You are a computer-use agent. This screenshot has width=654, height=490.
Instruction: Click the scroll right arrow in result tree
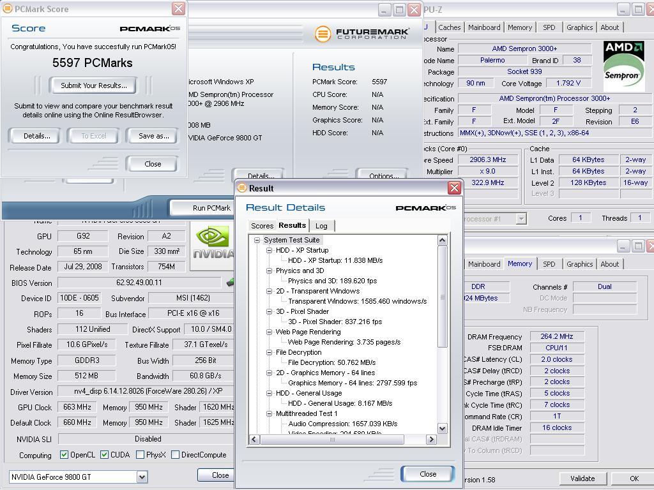(x=431, y=439)
